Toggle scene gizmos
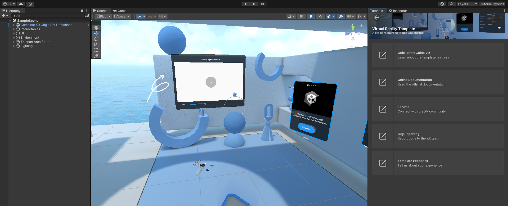 click(x=360, y=16)
